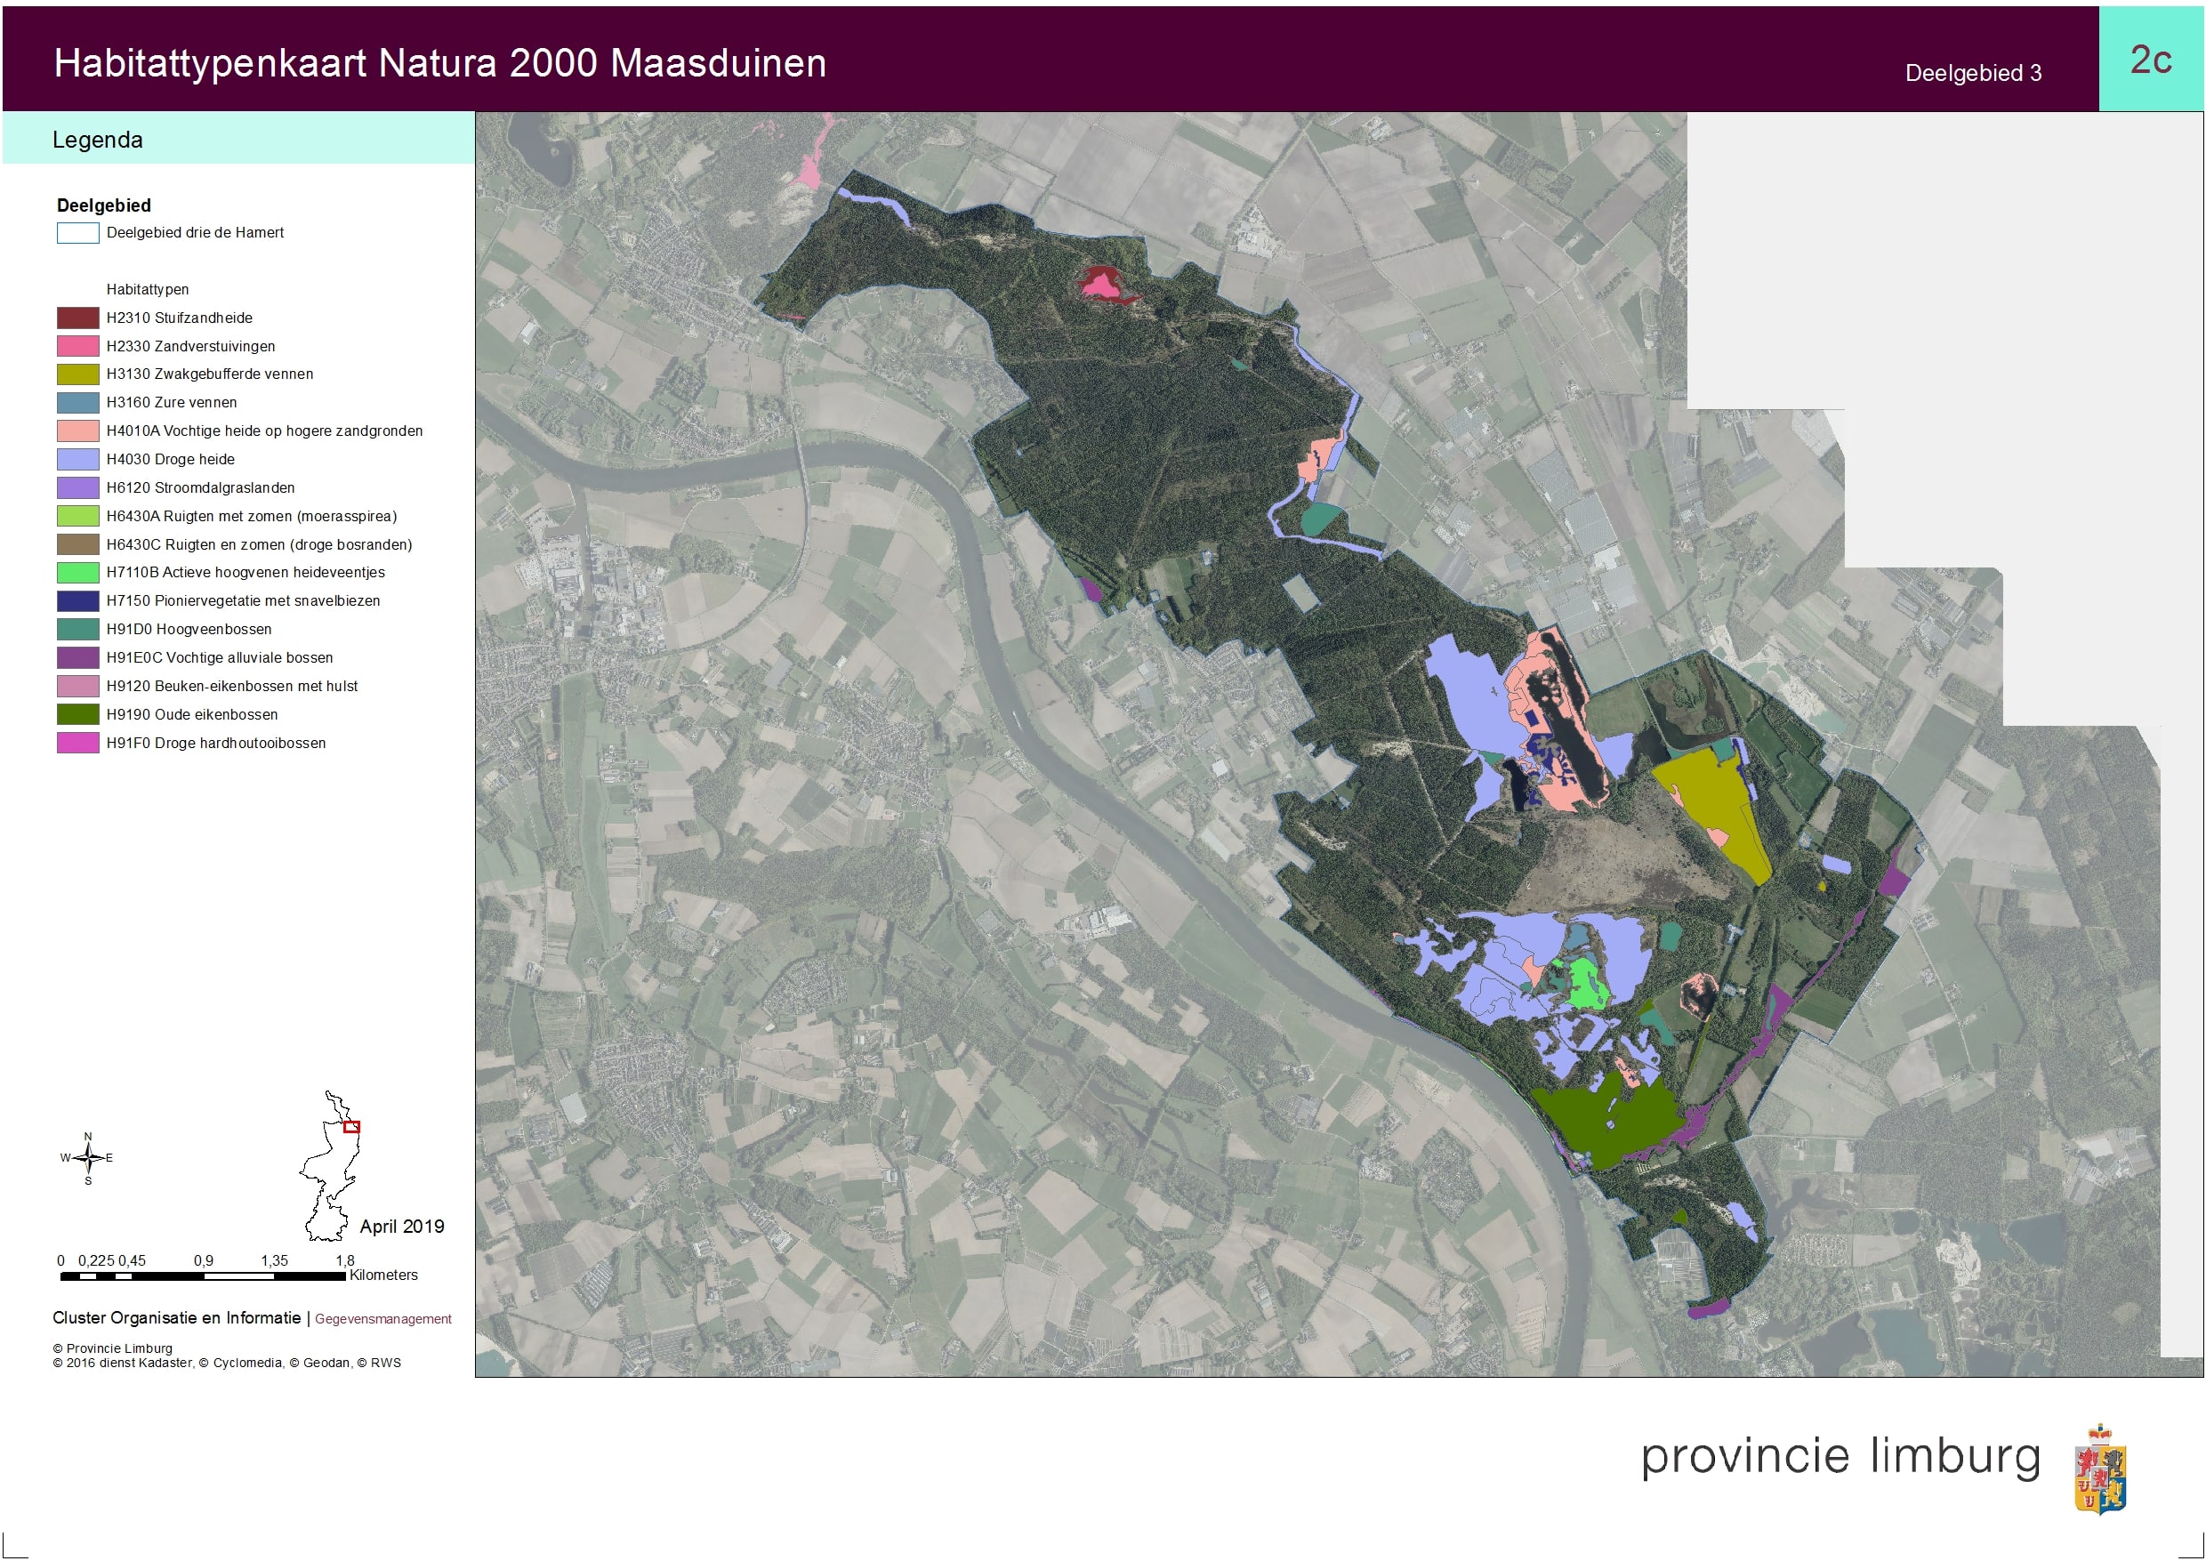Click the red location marker on the inset map
Screen dimensions: 2206x1561
(x=350, y=1127)
